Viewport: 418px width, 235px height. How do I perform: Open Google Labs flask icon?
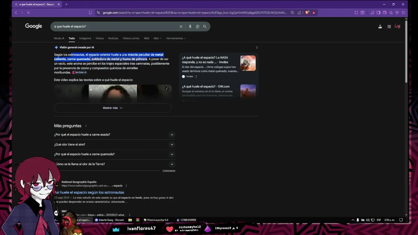pos(380,26)
